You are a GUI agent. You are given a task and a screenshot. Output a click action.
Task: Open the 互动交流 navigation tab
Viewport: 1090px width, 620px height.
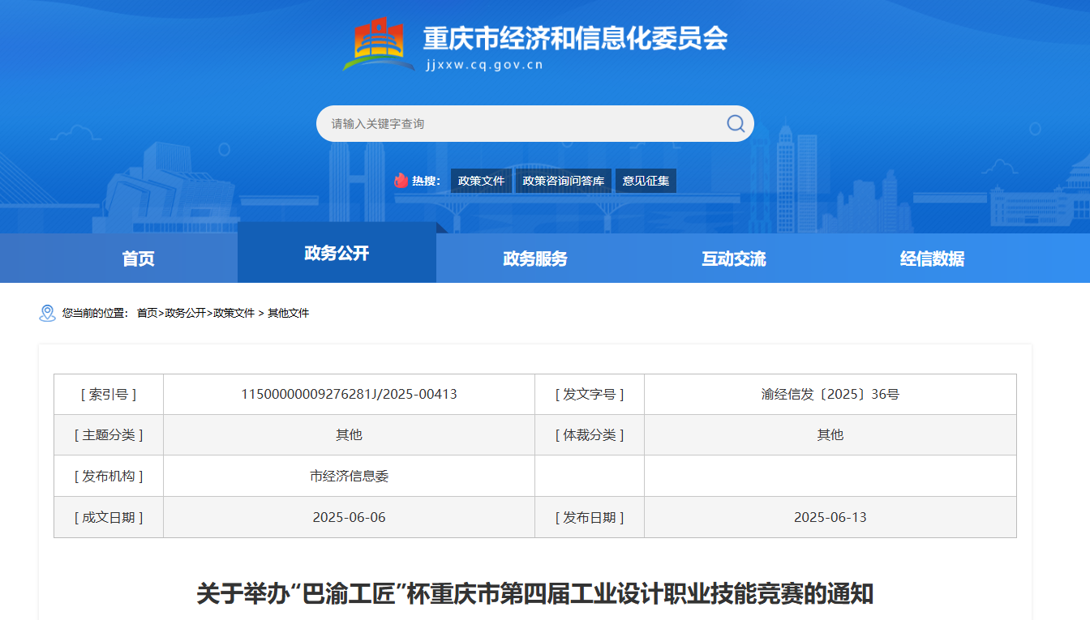coord(734,259)
